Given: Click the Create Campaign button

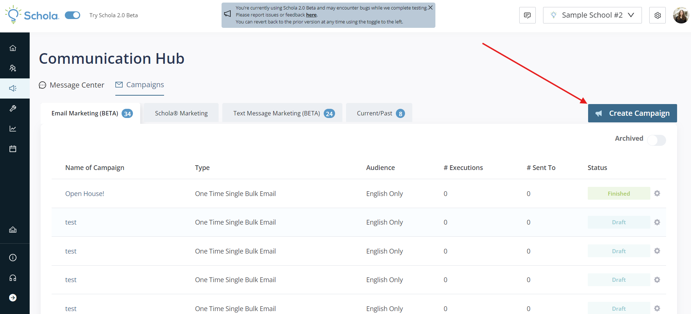Looking at the screenshot, I should [x=632, y=113].
